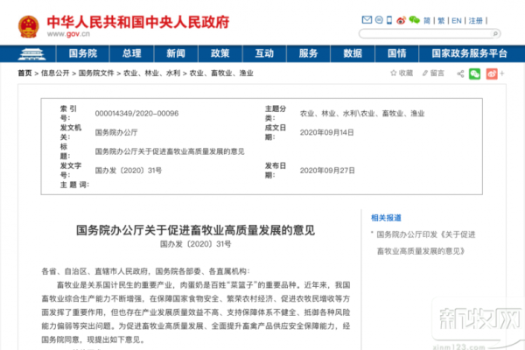Click index number 000014349/2020-00096
The image size is (525, 350).
coord(136,113)
